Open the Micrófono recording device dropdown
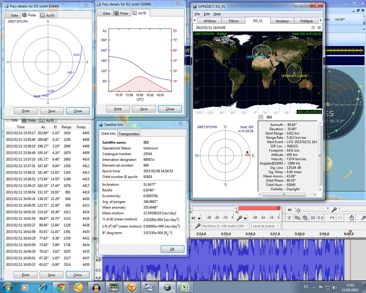 click(225, 226)
